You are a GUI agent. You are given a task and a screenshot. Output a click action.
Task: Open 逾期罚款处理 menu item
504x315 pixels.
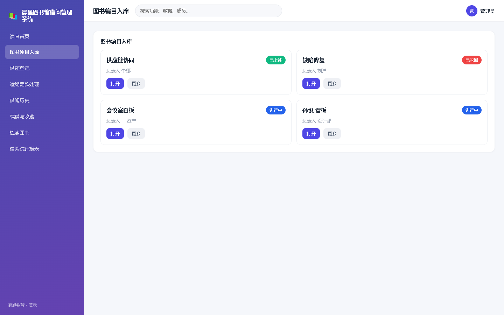point(42,84)
